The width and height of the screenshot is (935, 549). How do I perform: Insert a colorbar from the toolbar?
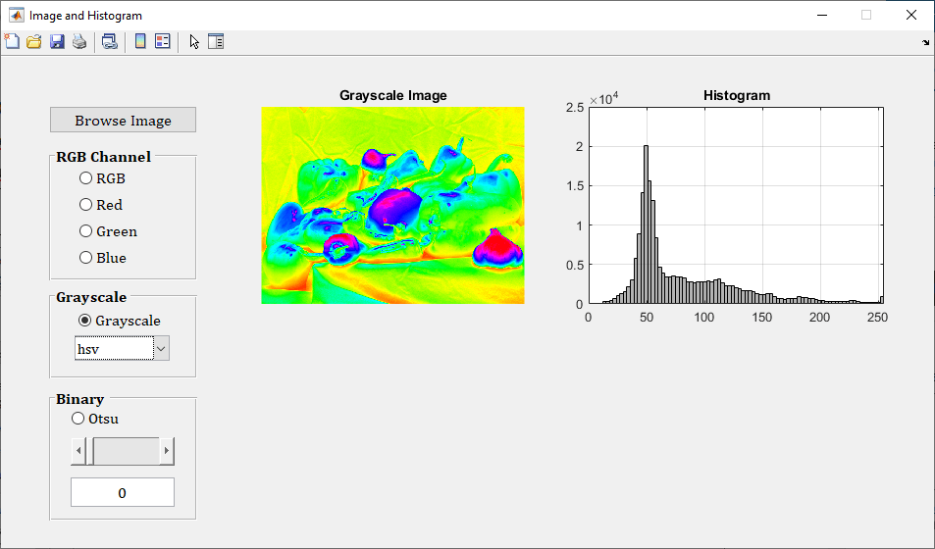coord(140,41)
